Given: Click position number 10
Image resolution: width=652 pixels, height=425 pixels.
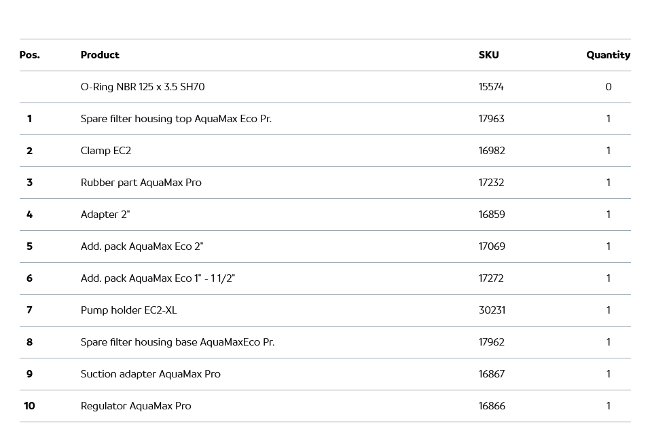Looking at the screenshot, I should pos(29,406).
